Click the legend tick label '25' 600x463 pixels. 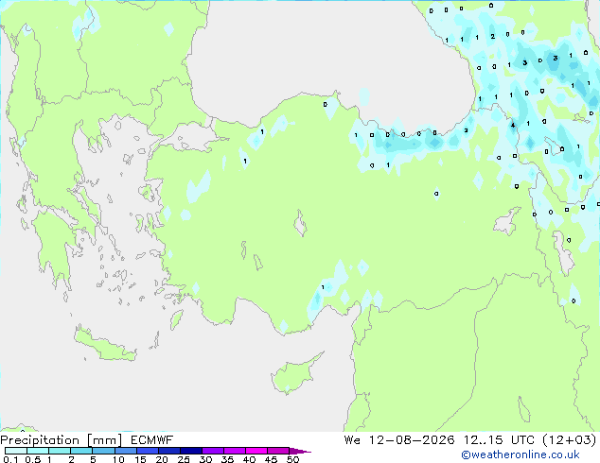[184, 459]
